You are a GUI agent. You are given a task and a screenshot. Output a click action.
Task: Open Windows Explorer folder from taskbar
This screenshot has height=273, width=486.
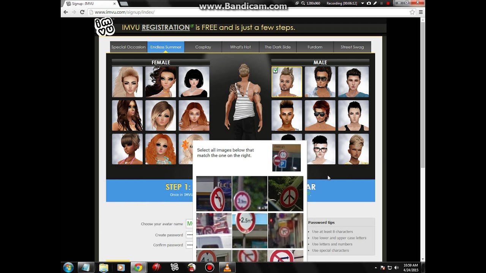click(x=104, y=268)
